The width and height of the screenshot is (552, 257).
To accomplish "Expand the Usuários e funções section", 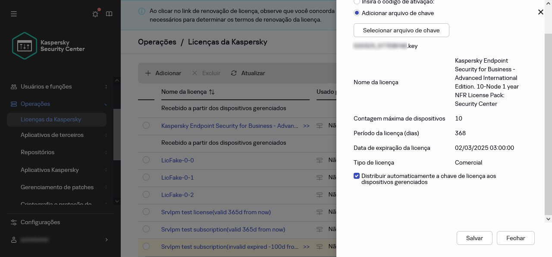I will [106, 87].
